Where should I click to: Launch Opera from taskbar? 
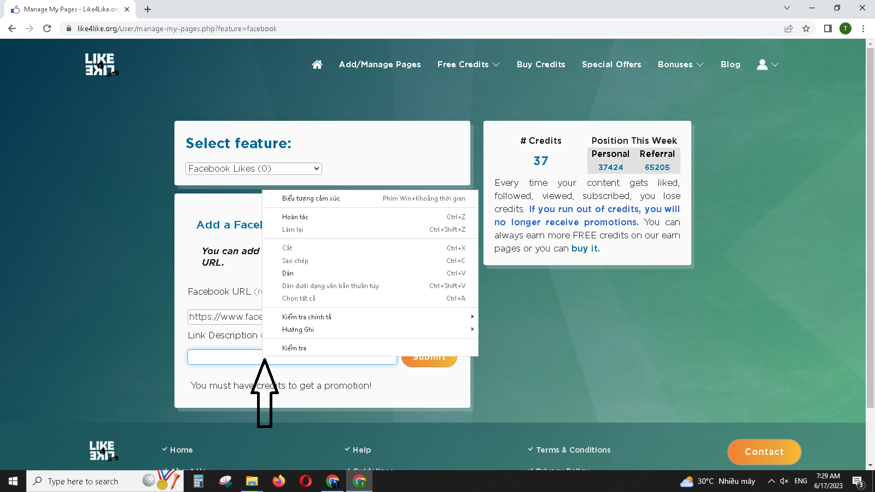(x=306, y=481)
